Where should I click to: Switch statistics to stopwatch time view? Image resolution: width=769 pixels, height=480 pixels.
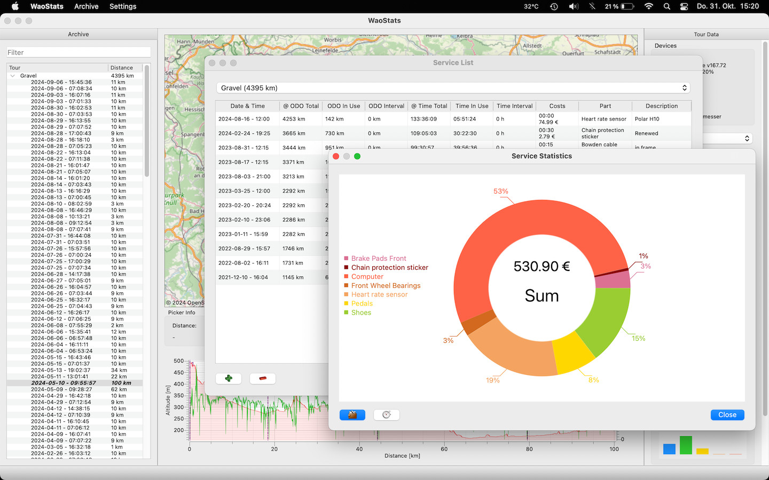tap(387, 415)
